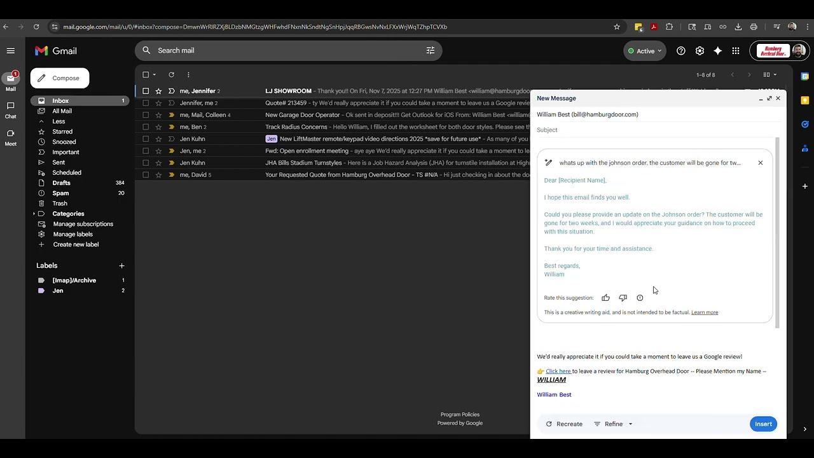814x458 pixels.
Task: Open the select dropdown arrow beside checkbox
Action: click(154, 75)
